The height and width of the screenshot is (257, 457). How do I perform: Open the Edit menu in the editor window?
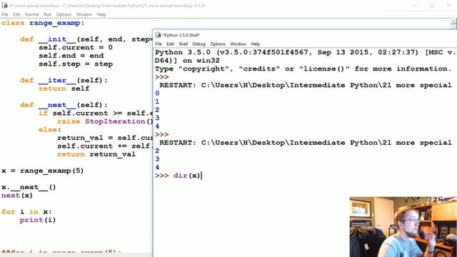tap(16, 14)
